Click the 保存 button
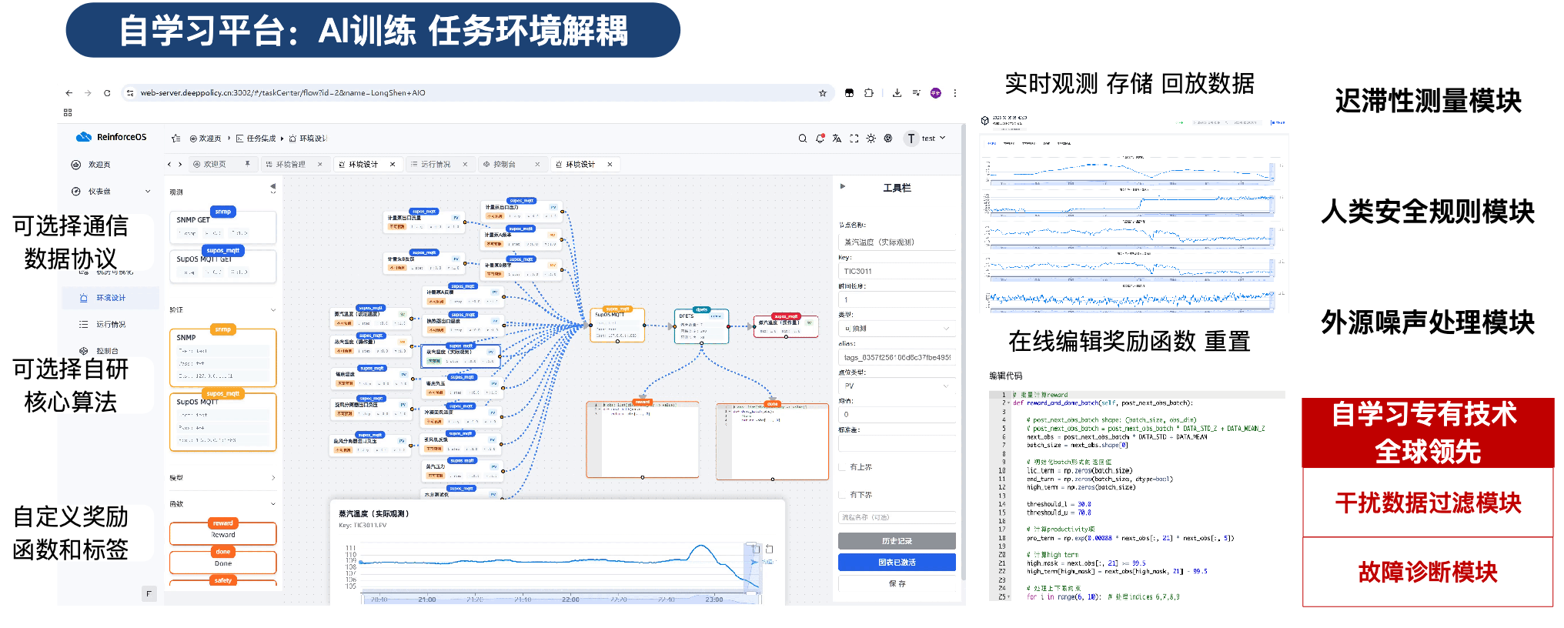This screenshot has height=628, width=1564. (897, 583)
